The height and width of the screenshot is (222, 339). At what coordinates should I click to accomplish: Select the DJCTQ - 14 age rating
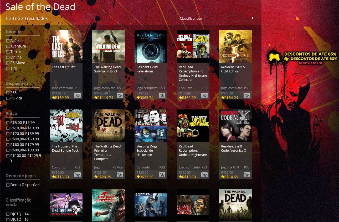pyautogui.click(x=8, y=214)
